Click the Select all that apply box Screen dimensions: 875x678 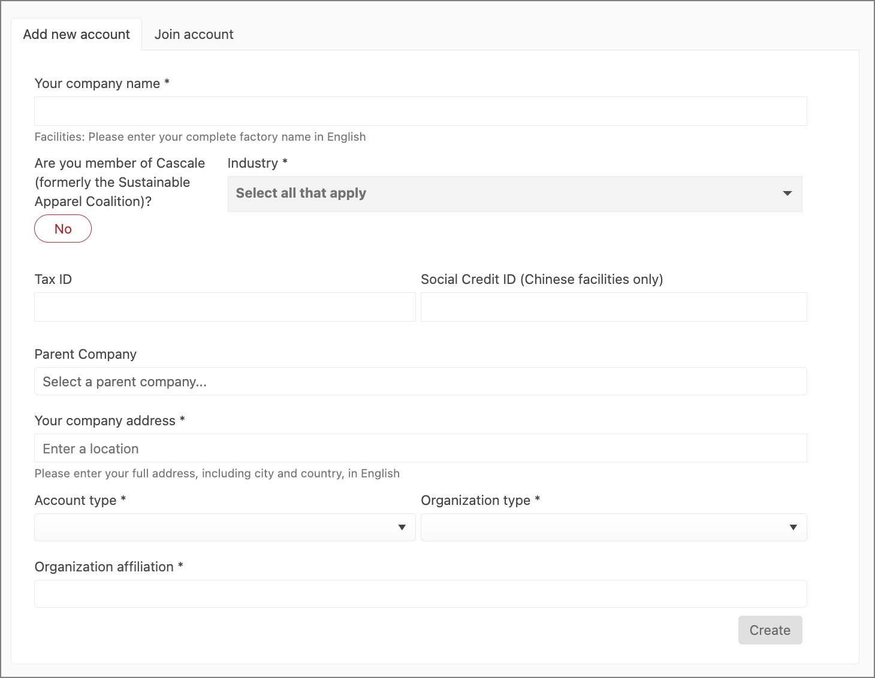point(514,193)
